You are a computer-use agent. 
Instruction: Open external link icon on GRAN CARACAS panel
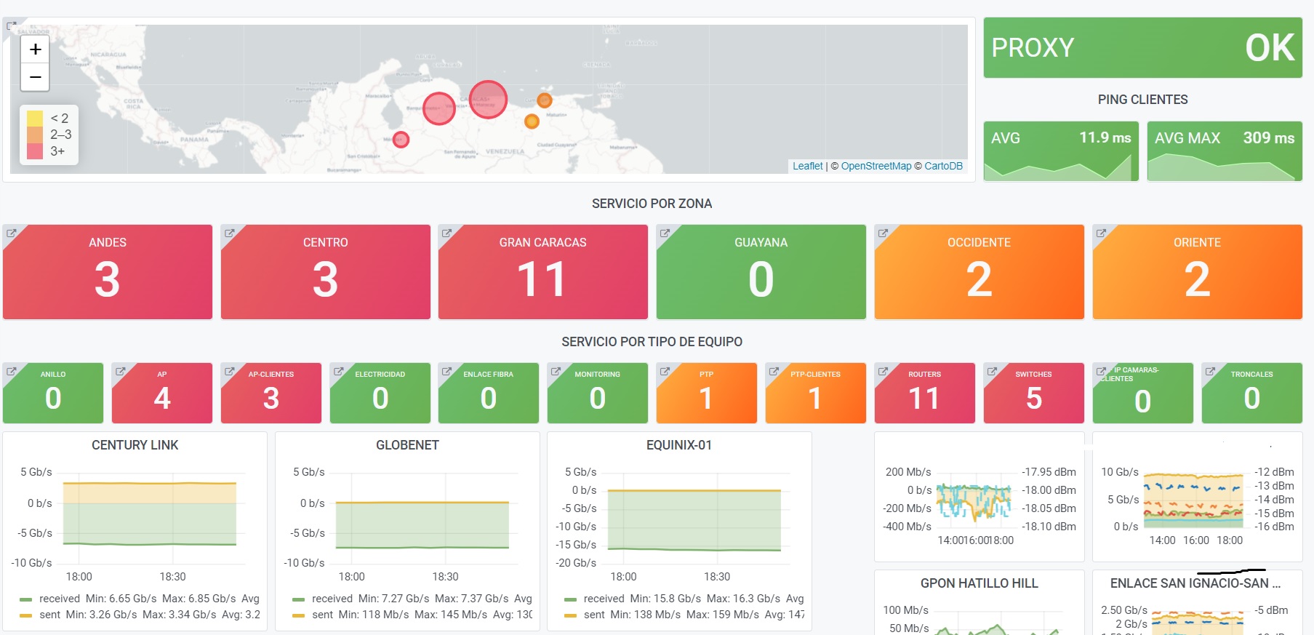[447, 233]
